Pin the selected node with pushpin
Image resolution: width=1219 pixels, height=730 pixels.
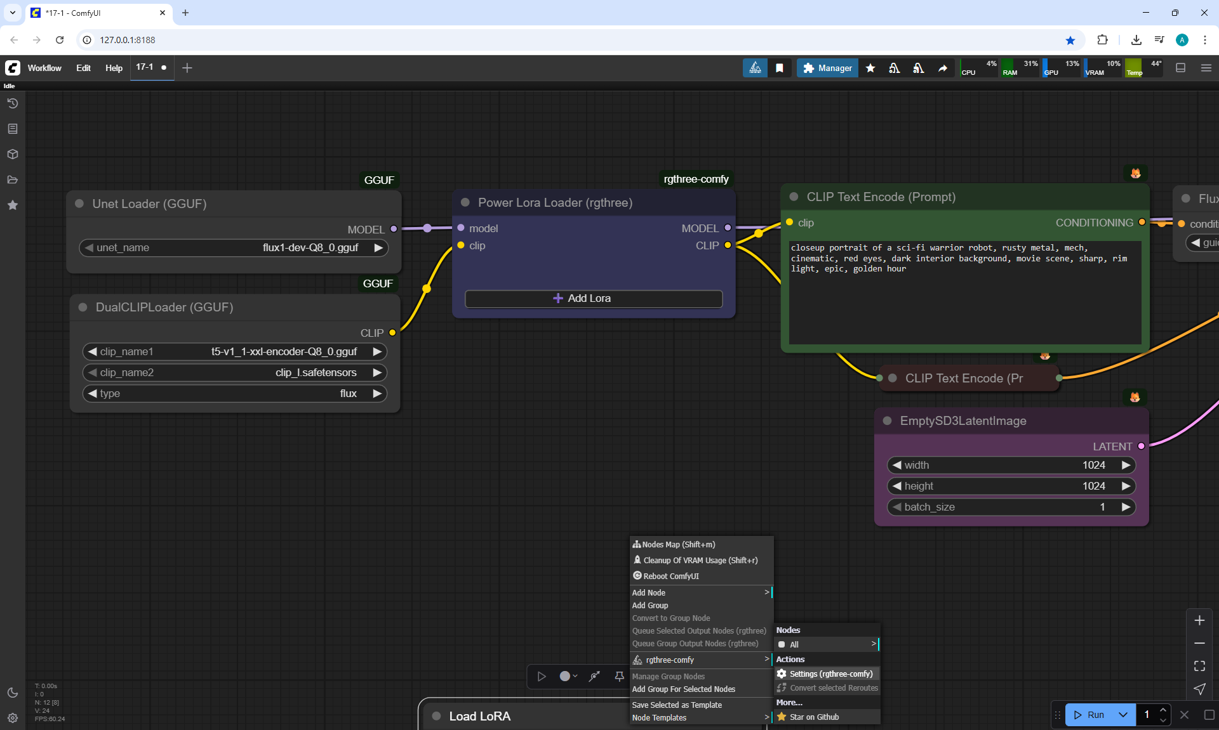[619, 677]
